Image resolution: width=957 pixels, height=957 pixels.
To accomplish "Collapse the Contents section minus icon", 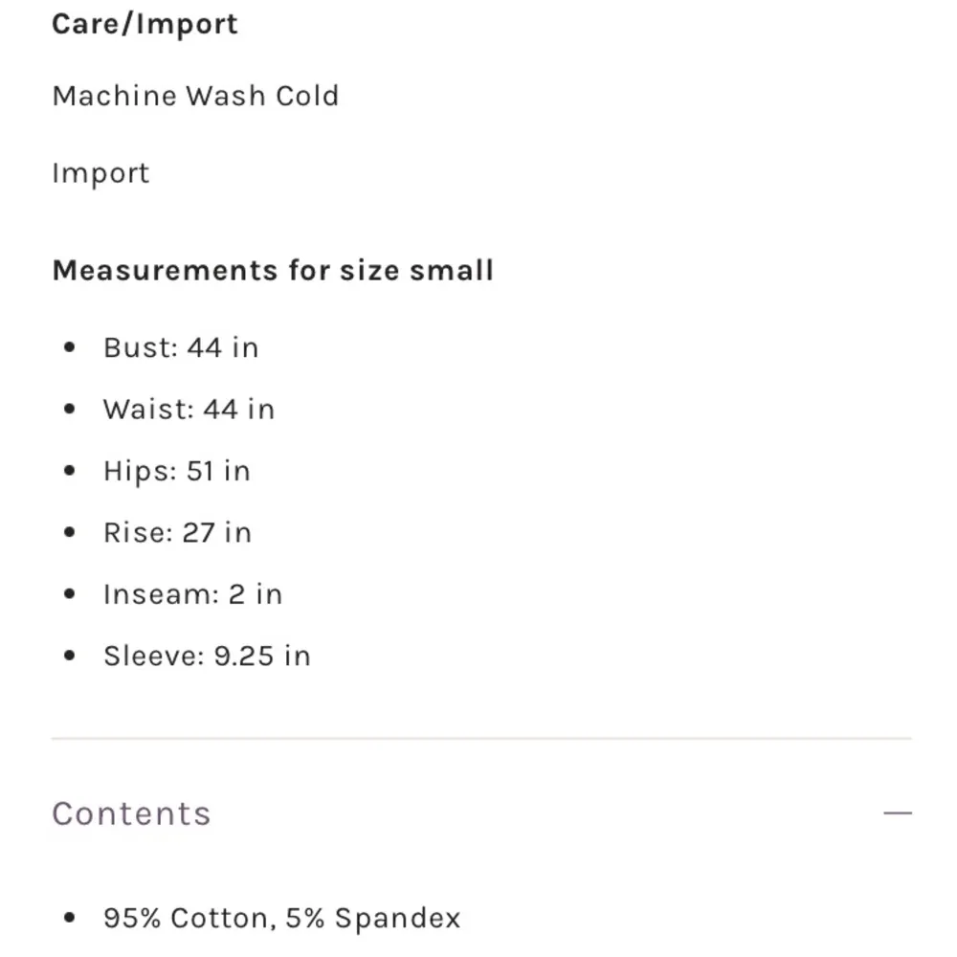I will pyautogui.click(x=898, y=813).
